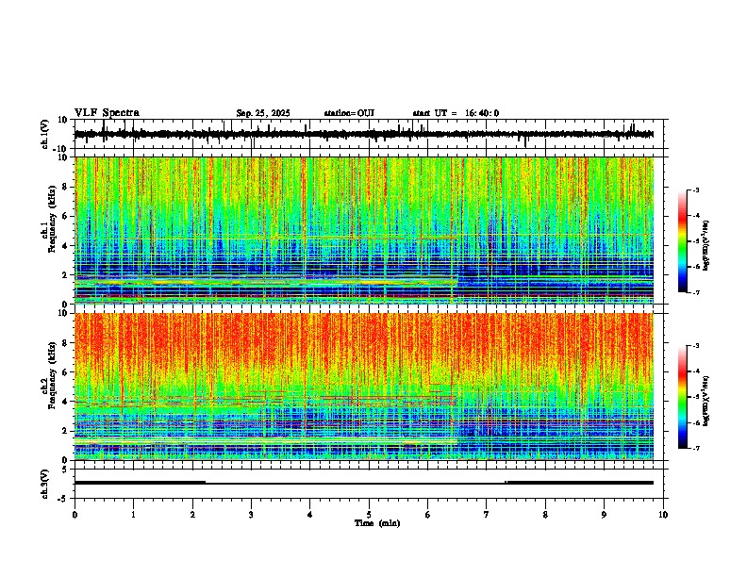747x577 pixels.
Task: Click the "8" kHz tick on ch.1 frequency axis
Action: (65, 187)
